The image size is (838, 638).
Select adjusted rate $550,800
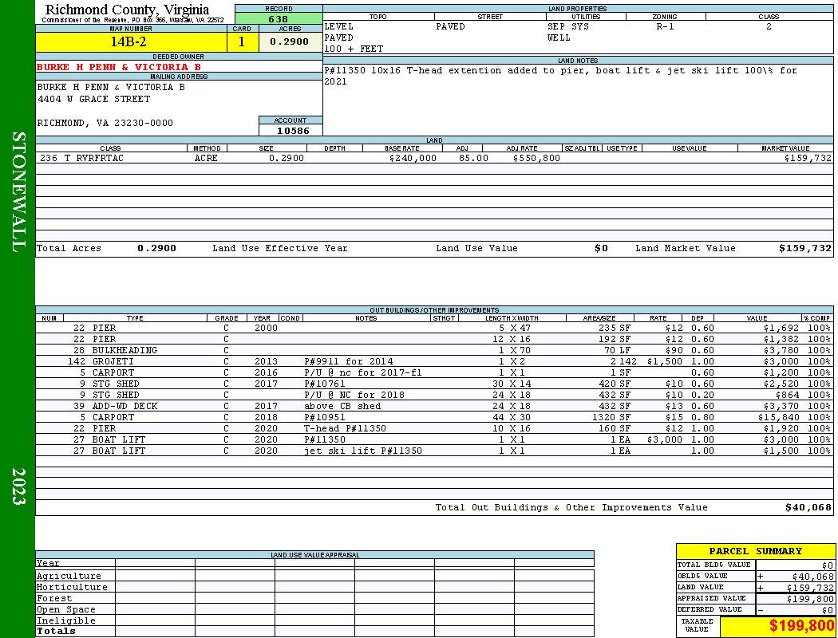(536, 159)
